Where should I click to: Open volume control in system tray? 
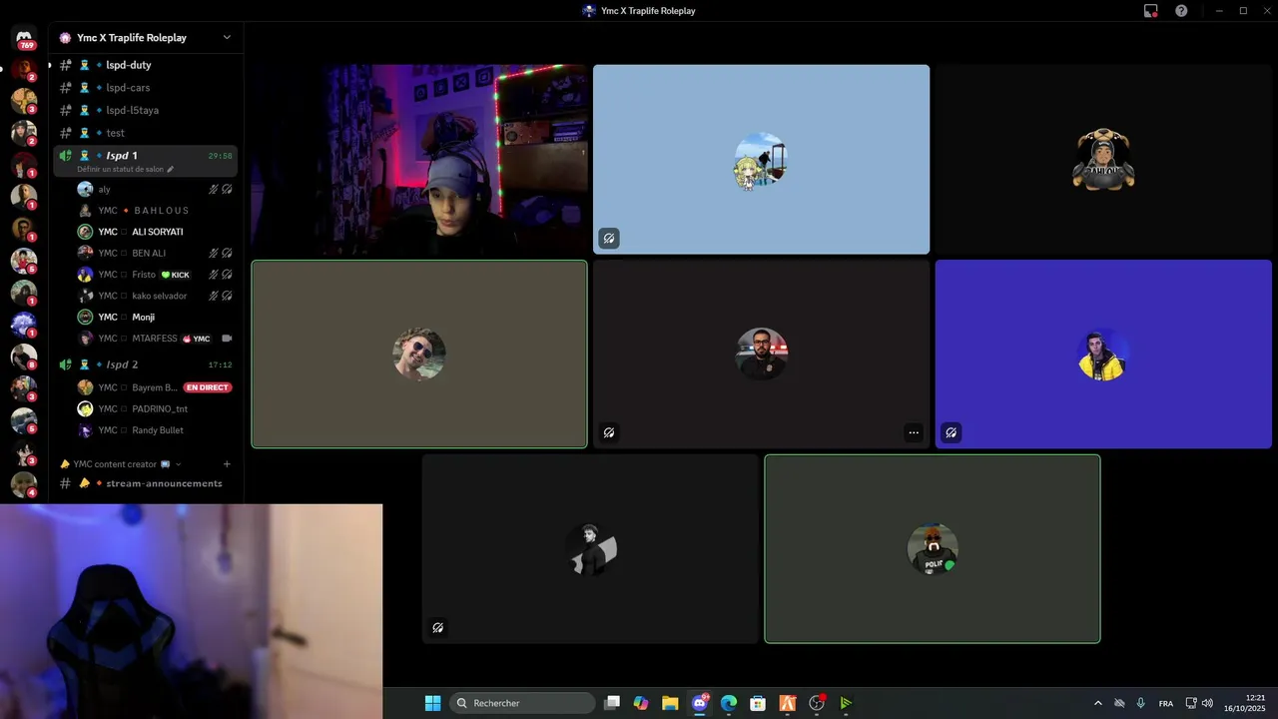[x=1207, y=703]
